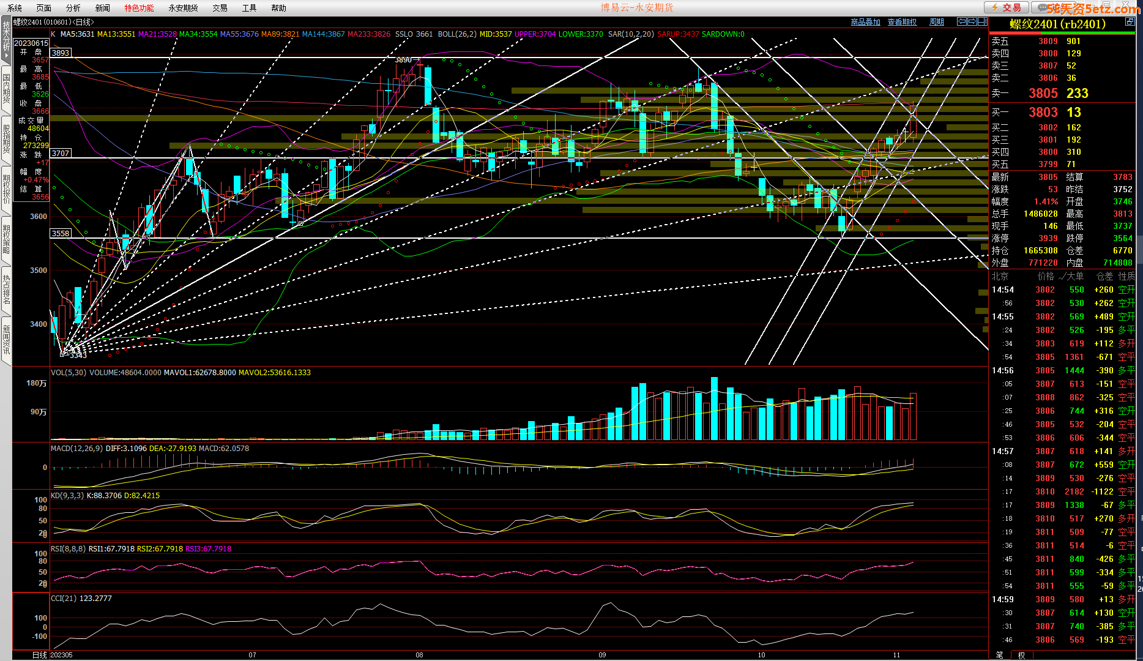Open the 系统 menu
The width and height of the screenshot is (1143, 661).
tap(15, 8)
